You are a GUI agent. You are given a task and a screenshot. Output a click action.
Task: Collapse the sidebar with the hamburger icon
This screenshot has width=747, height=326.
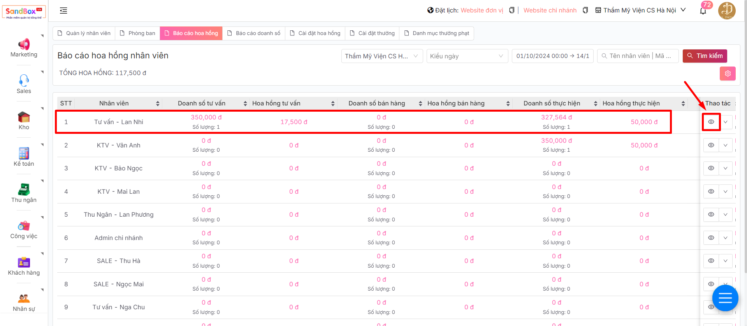[63, 11]
